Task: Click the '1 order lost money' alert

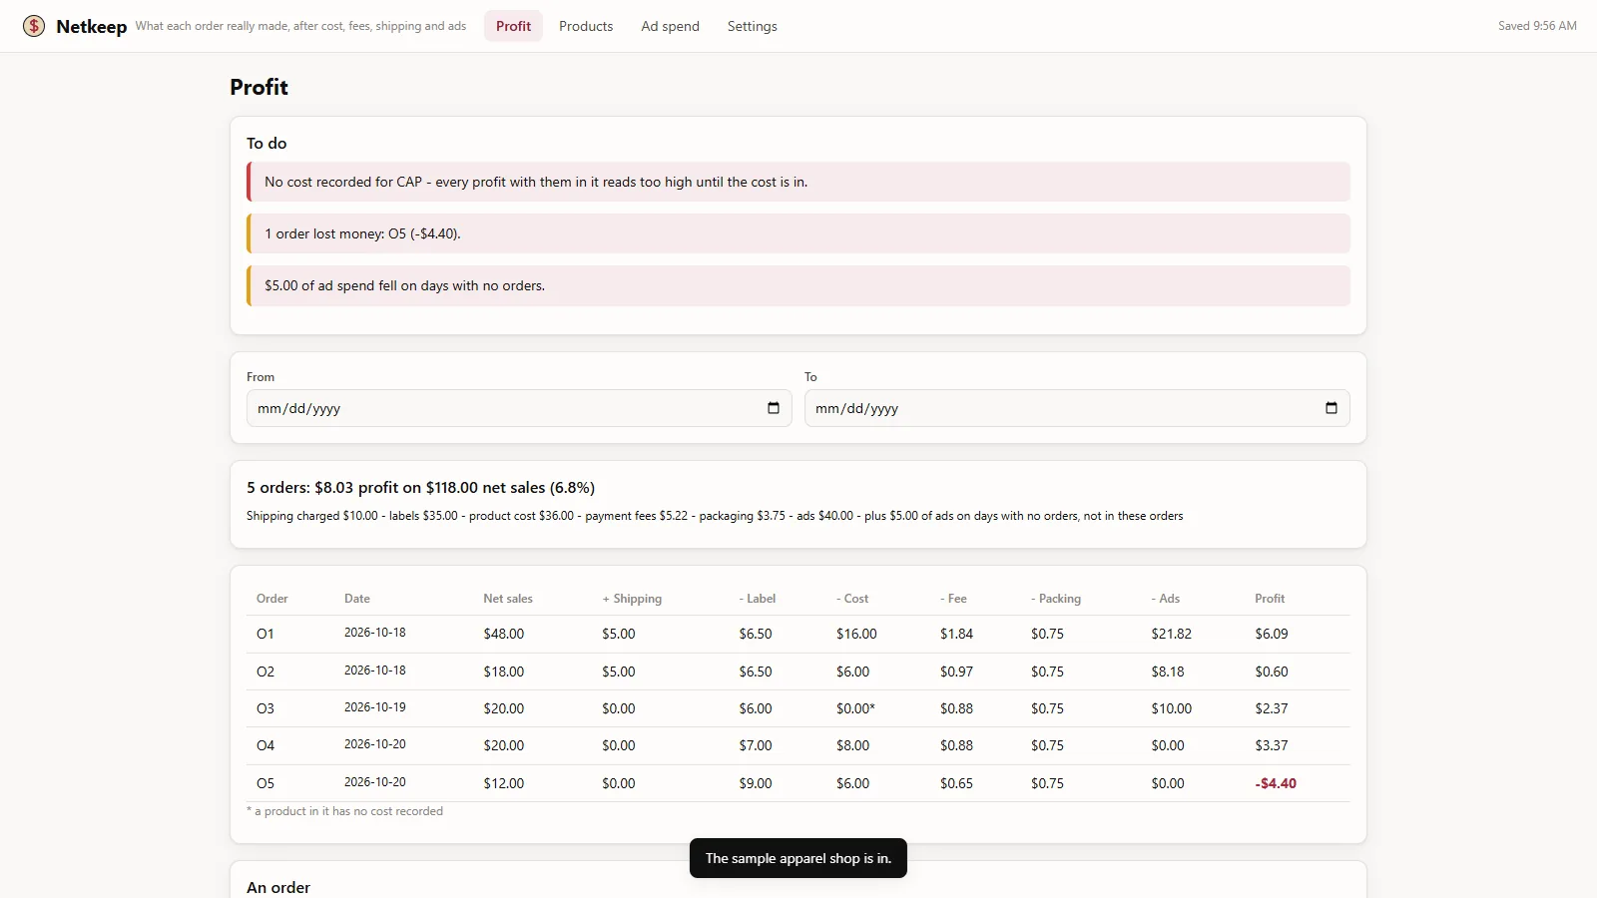Action: tap(798, 233)
